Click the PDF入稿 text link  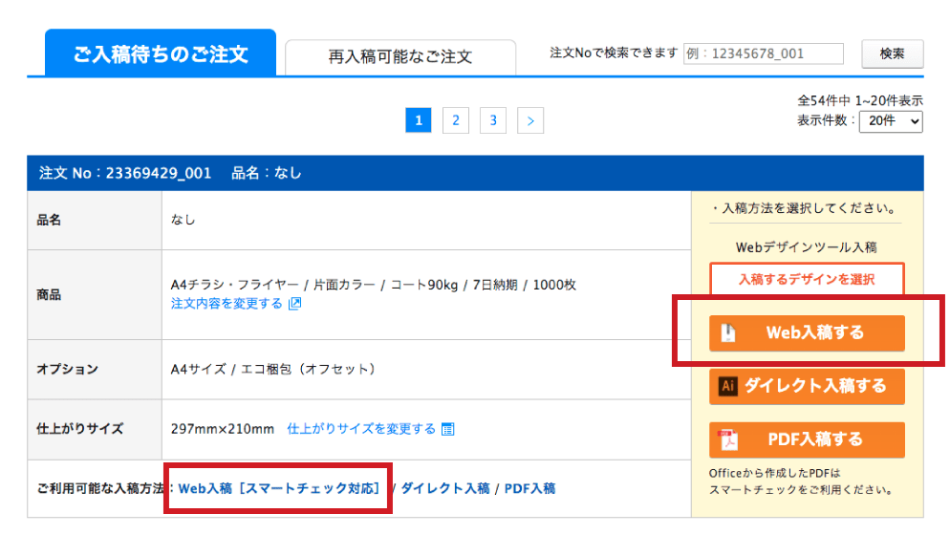(529, 488)
